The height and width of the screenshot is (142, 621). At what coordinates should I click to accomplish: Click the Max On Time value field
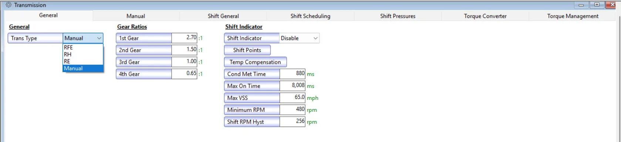pyautogui.click(x=292, y=86)
